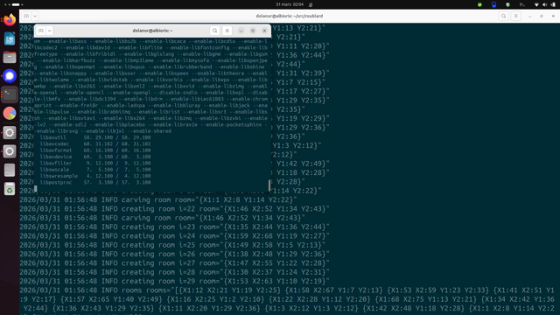Open the Files manager dock icon
The height and width of the screenshot is (315, 560).
pos(10,57)
